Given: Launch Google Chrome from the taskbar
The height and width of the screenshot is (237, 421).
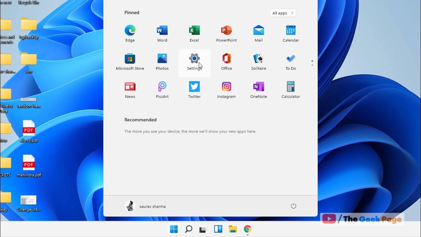Looking at the screenshot, I should pyautogui.click(x=248, y=229).
